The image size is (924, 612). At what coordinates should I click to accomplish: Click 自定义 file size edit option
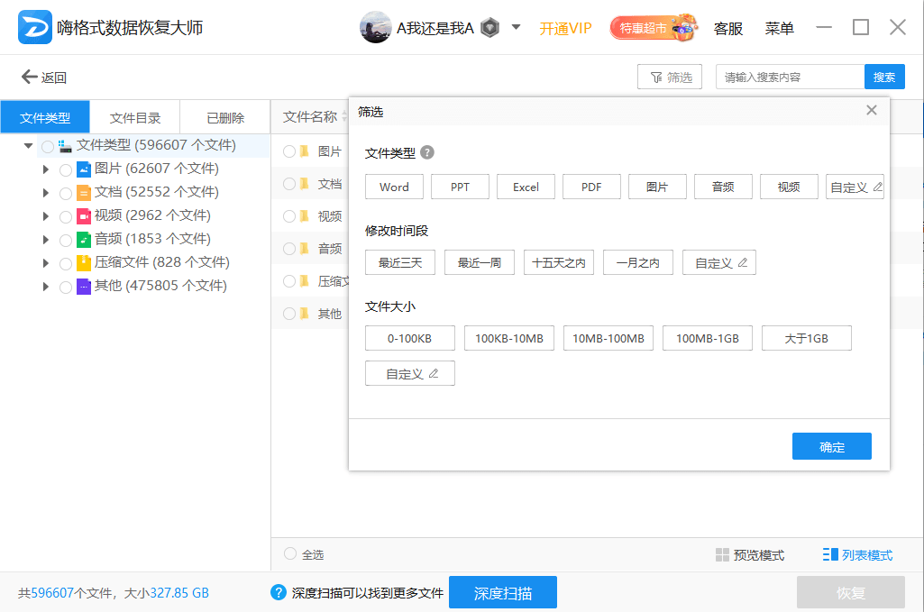(410, 373)
